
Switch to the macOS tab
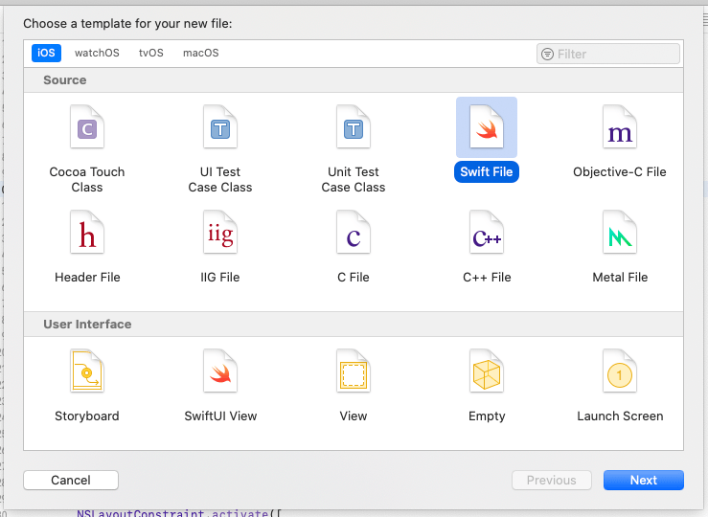[200, 54]
